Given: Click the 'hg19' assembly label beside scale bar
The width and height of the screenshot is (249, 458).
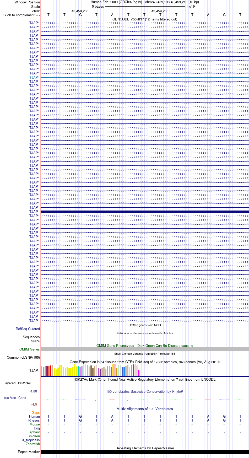Looking at the screenshot, I should point(191,7).
